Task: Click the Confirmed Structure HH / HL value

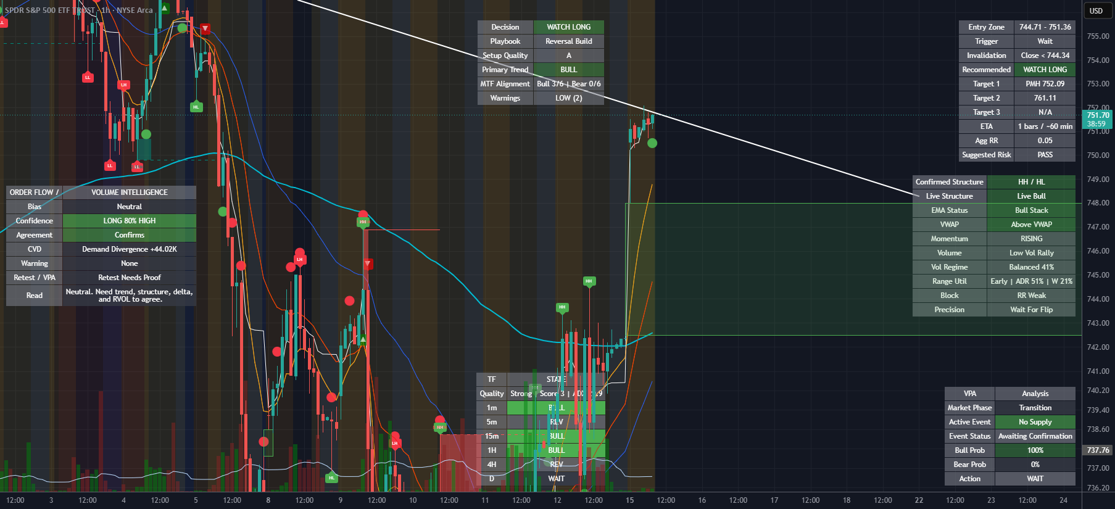Action: (x=1031, y=182)
